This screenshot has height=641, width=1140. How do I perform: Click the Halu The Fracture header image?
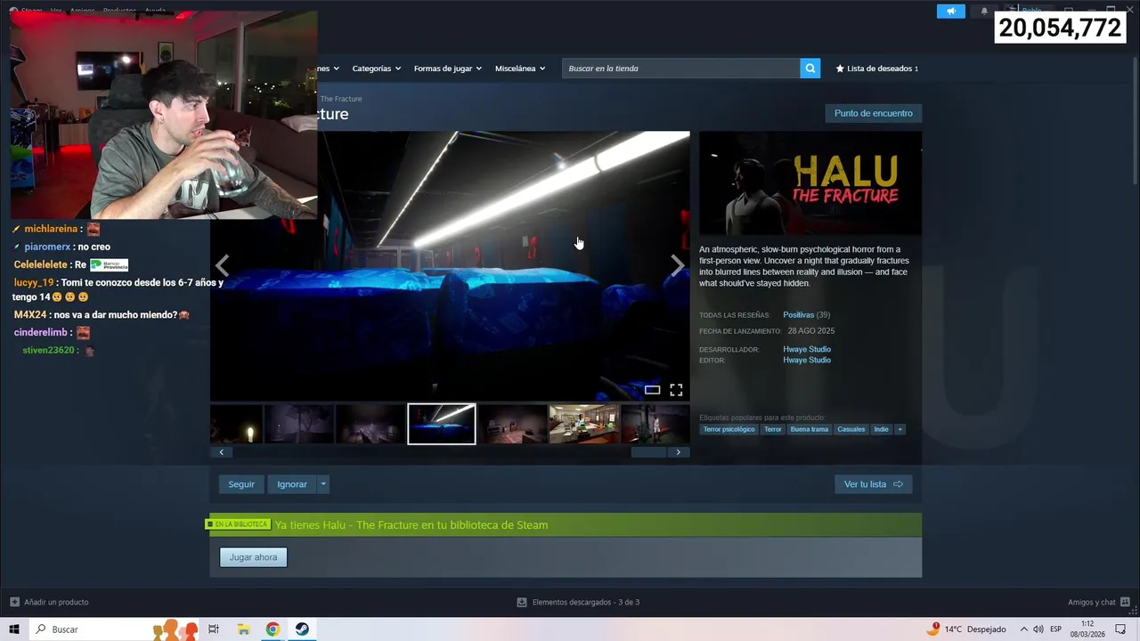pos(810,183)
